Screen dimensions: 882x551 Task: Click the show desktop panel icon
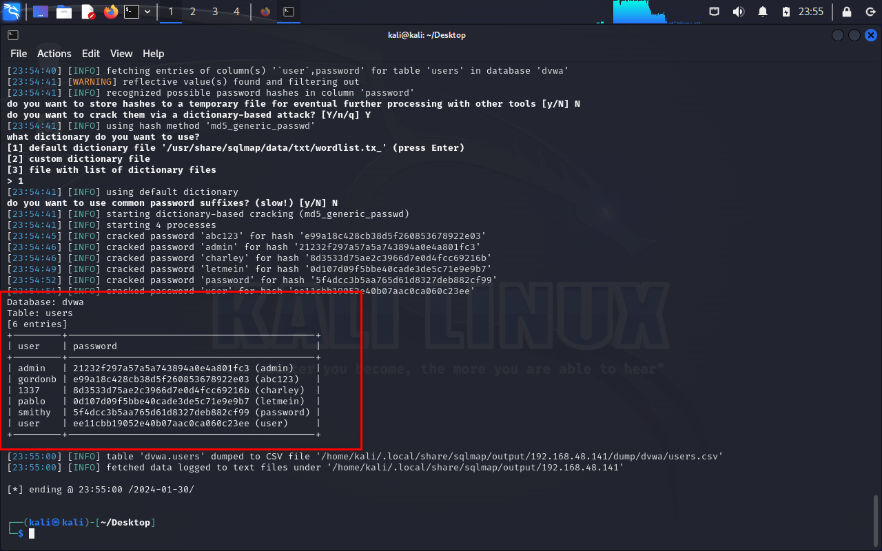pyautogui.click(x=41, y=12)
